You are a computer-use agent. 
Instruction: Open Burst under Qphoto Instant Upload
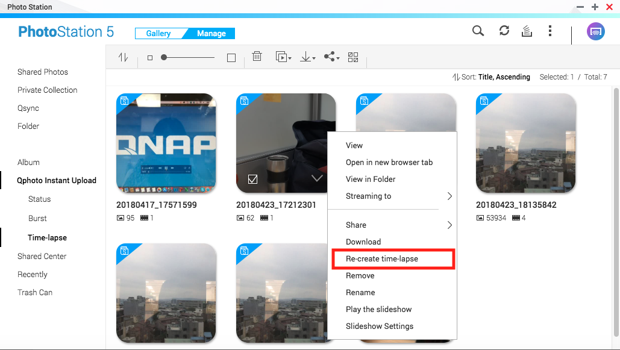tap(37, 218)
